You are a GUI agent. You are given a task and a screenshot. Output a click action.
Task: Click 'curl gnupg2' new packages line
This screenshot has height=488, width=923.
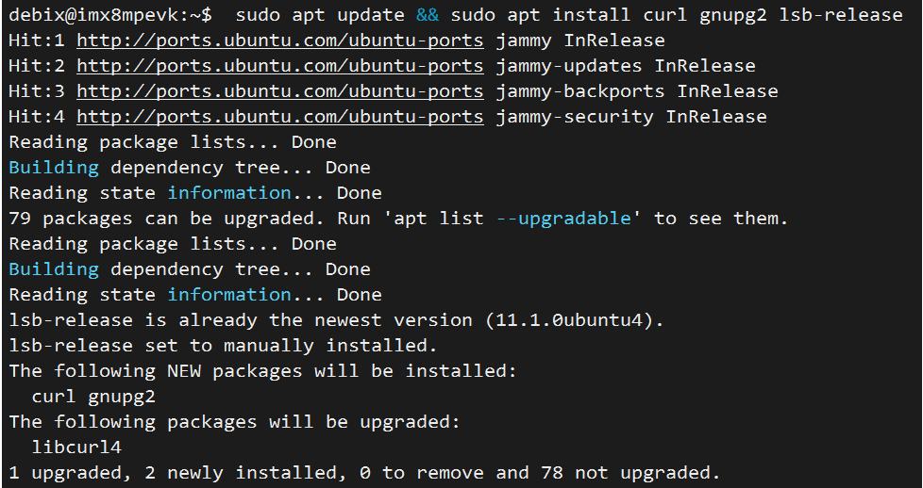pos(93,397)
